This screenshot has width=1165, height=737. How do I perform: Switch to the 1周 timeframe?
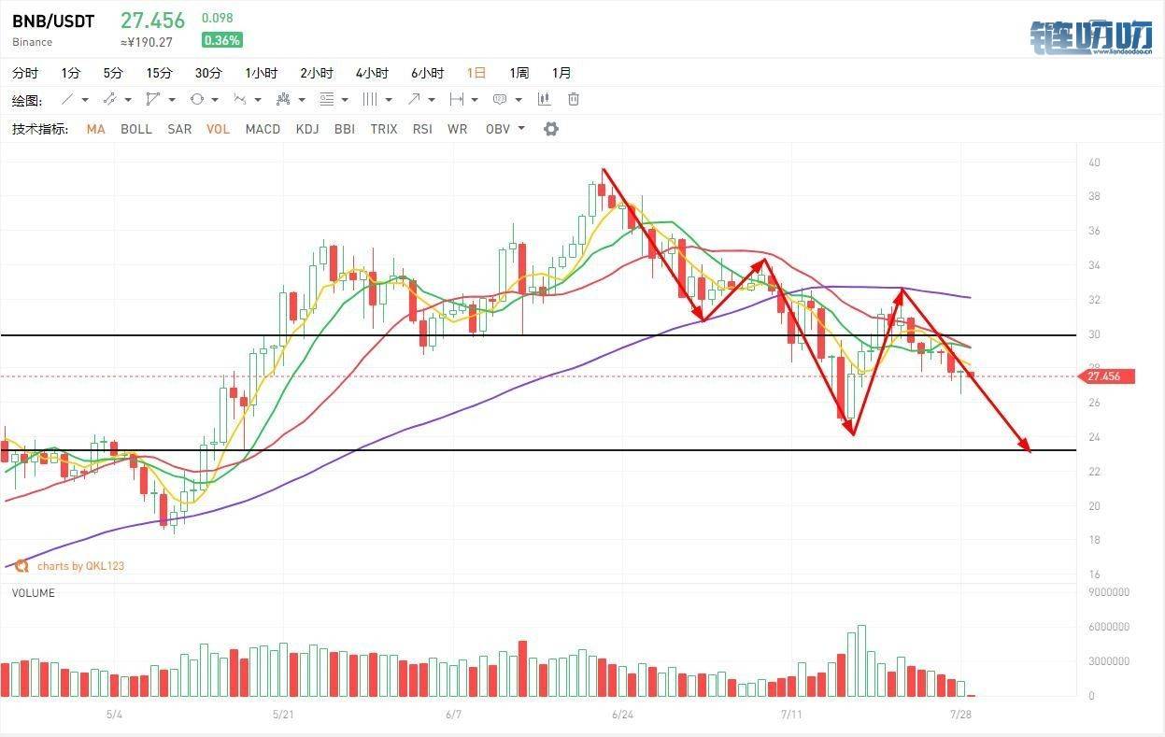click(x=519, y=73)
